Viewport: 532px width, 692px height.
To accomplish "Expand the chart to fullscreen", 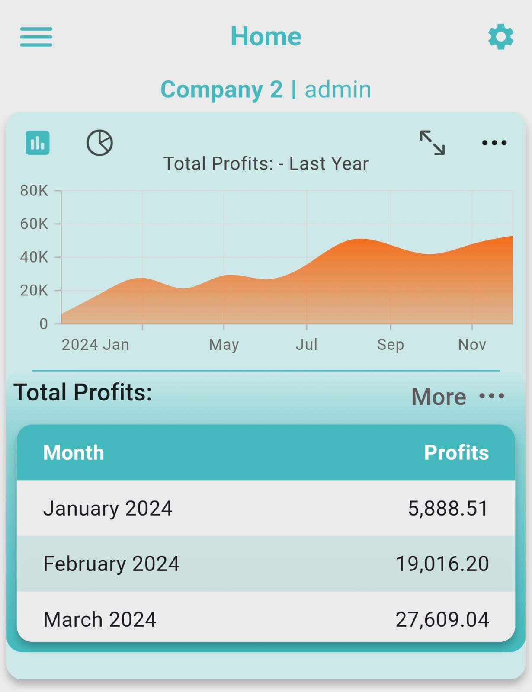I will [432, 143].
